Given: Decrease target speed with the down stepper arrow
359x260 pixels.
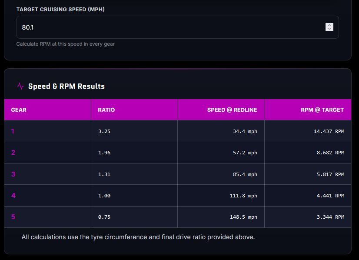Looking at the screenshot, I should point(329,29).
